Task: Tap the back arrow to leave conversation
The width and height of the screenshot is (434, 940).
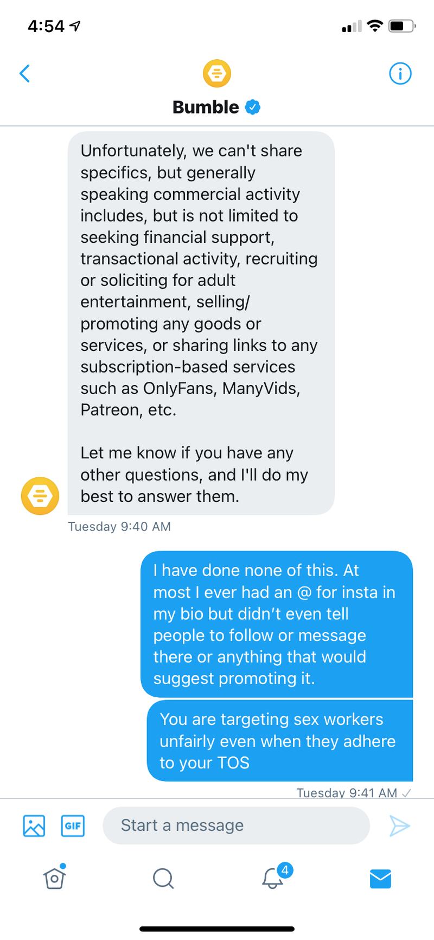Action: (x=24, y=73)
